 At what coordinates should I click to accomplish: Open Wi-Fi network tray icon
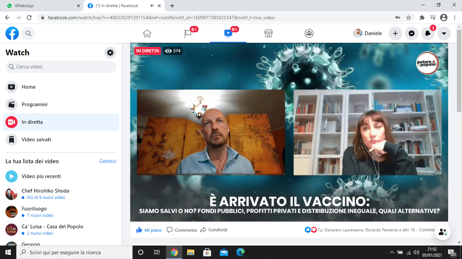(408, 252)
